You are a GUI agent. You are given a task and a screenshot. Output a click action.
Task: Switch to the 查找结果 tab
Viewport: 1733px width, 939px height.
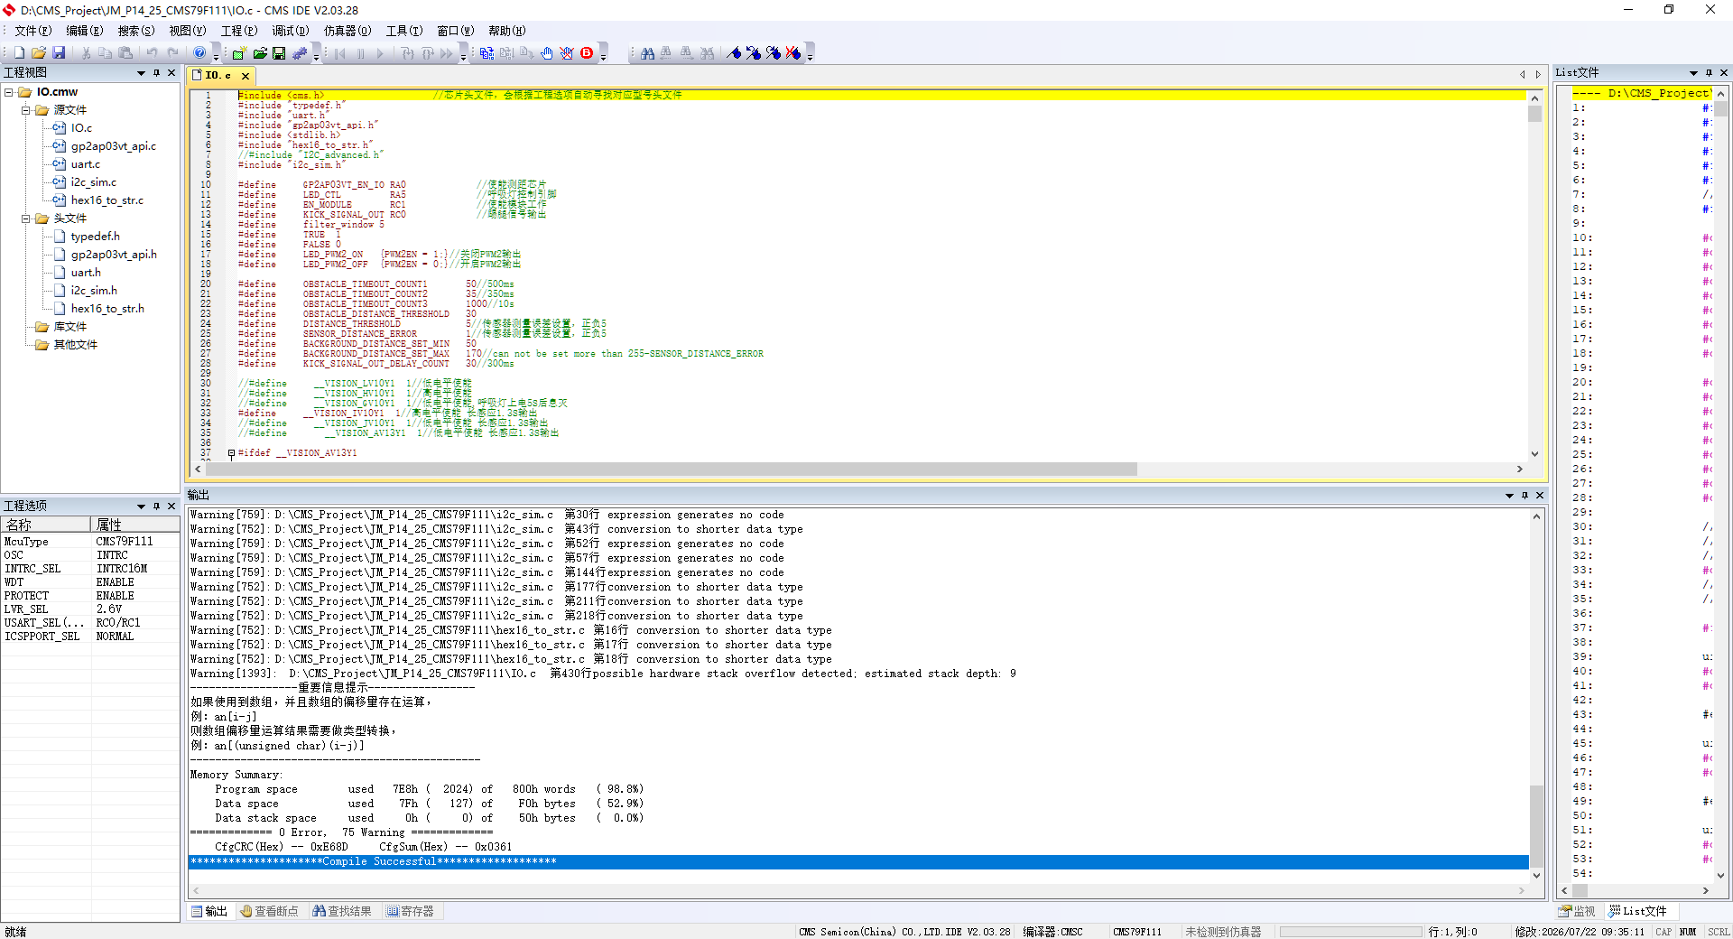pyautogui.click(x=342, y=911)
